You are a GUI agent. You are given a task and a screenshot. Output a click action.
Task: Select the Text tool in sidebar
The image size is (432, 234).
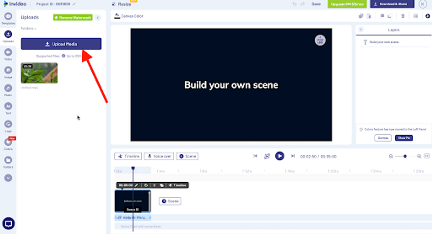click(x=8, y=107)
